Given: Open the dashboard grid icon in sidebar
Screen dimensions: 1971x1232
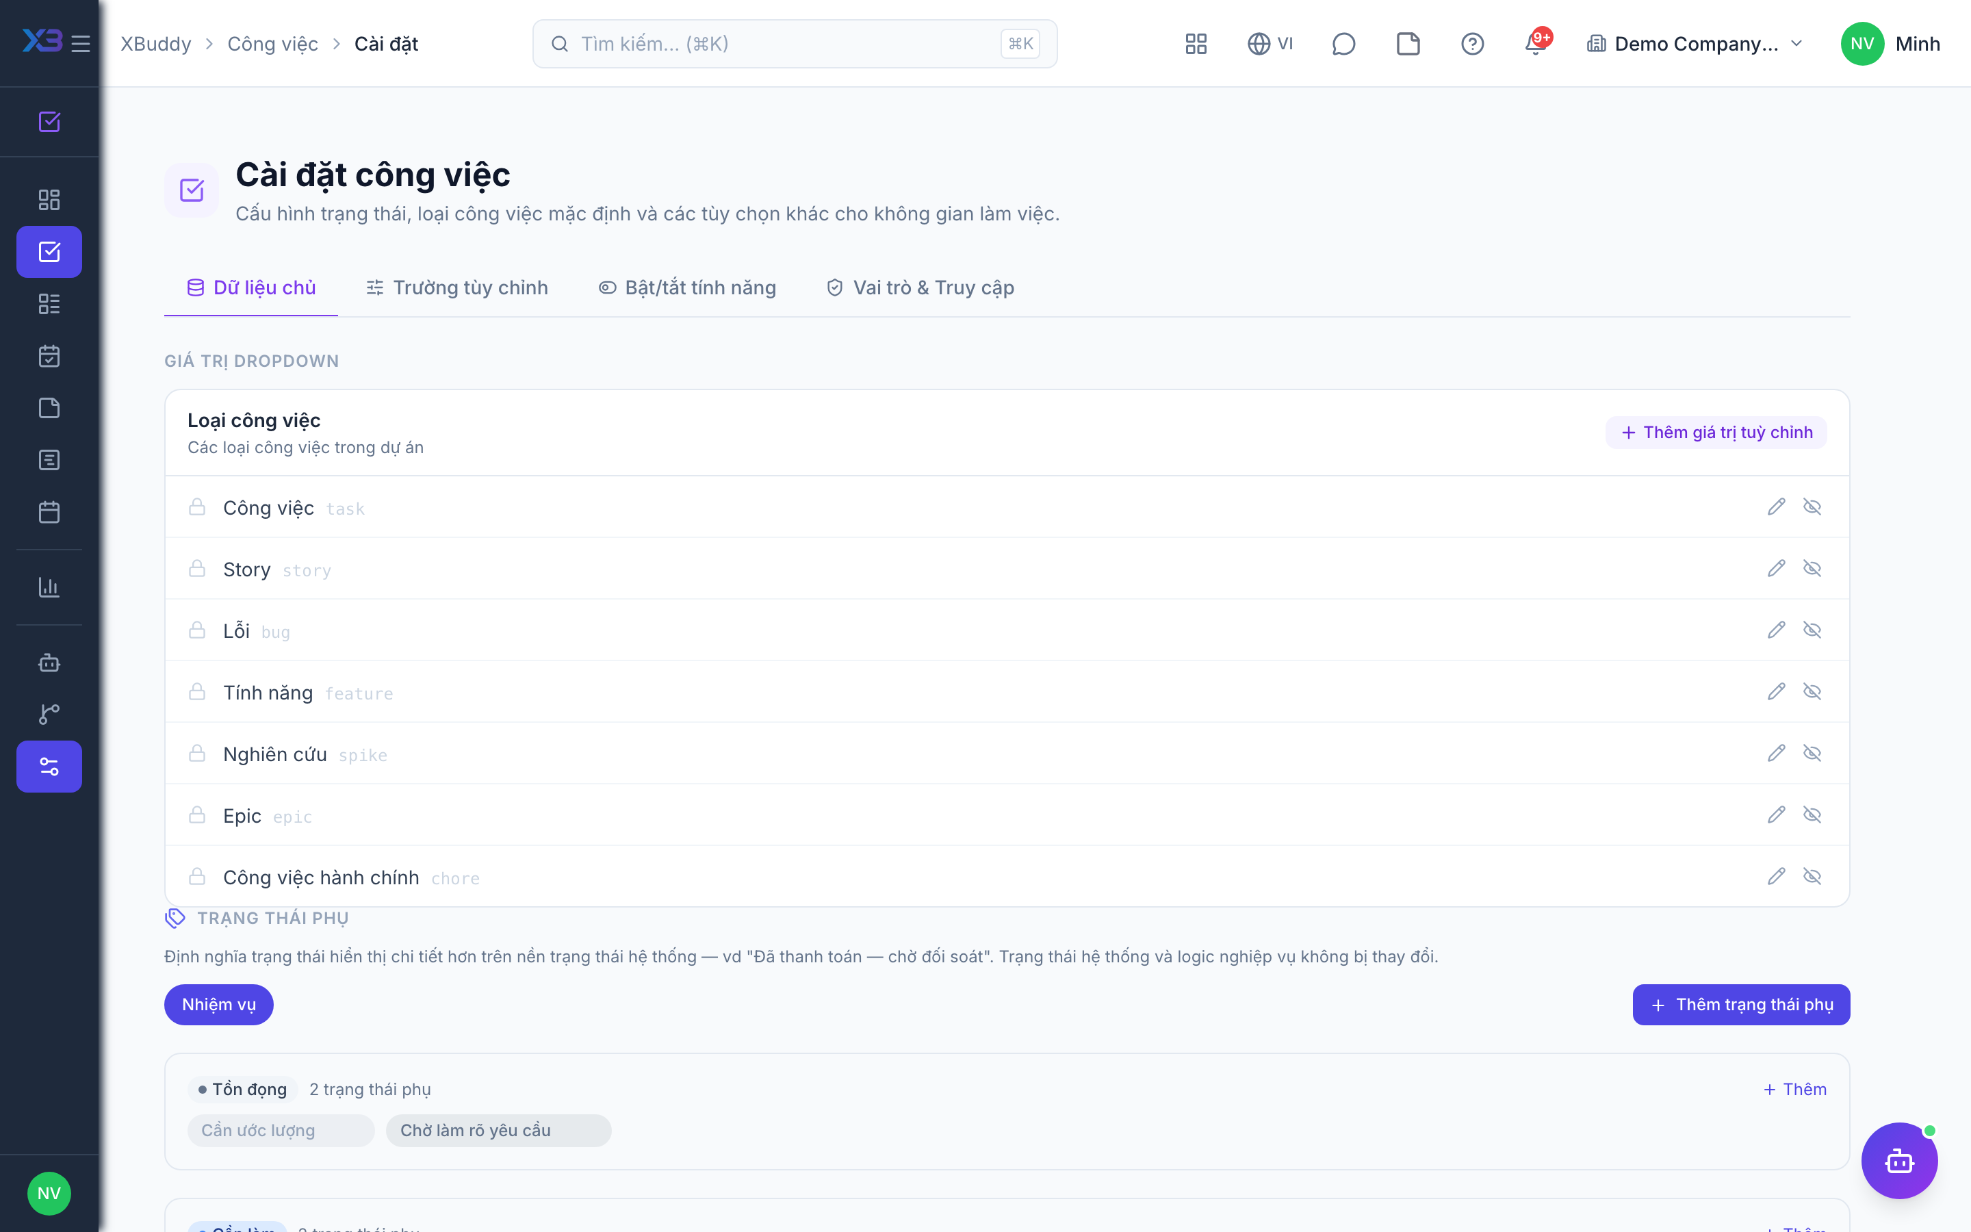Looking at the screenshot, I should [49, 200].
